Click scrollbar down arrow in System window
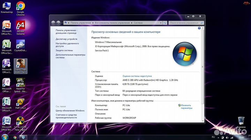Viewport: 251px width, 140px height. click(x=203, y=121)
